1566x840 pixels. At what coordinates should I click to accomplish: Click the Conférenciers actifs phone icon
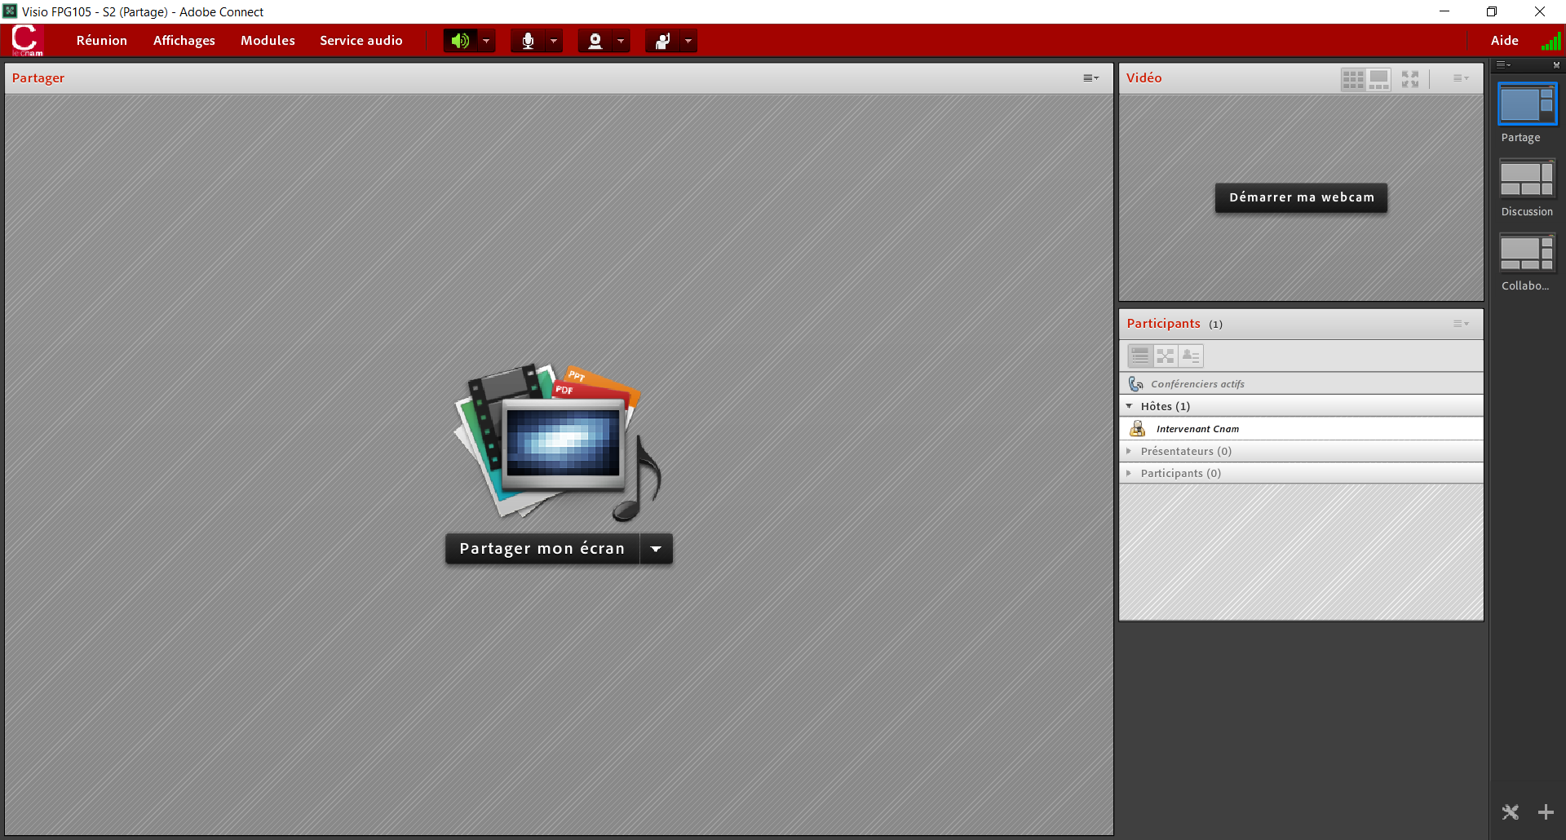[x=1135, y=383]
